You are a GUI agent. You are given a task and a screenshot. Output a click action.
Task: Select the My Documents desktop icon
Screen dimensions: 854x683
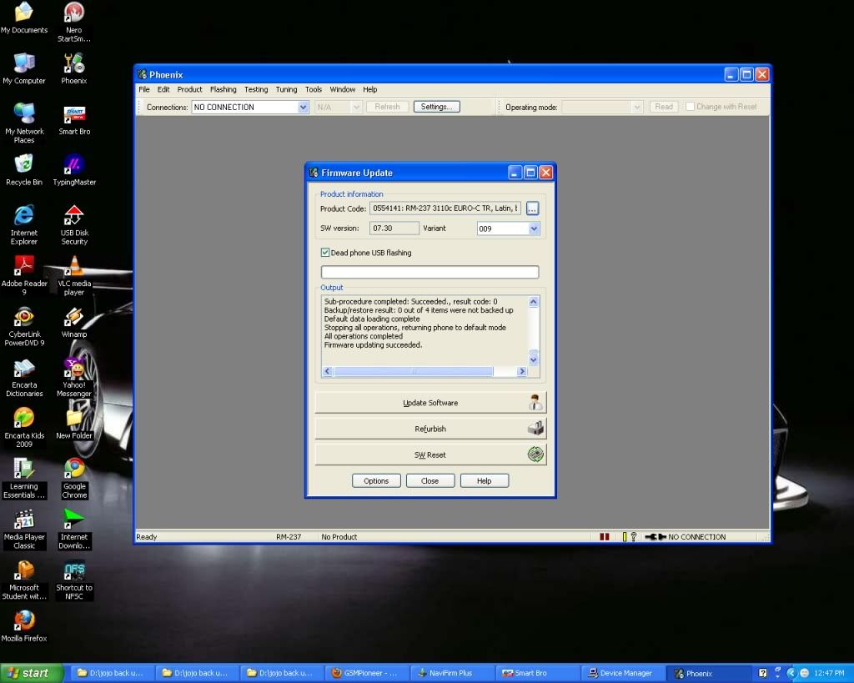pyautogui.click(x=24, y=18)
